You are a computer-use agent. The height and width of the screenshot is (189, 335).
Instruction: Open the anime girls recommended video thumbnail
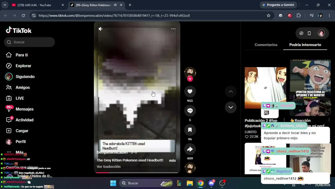click(265, 88)
